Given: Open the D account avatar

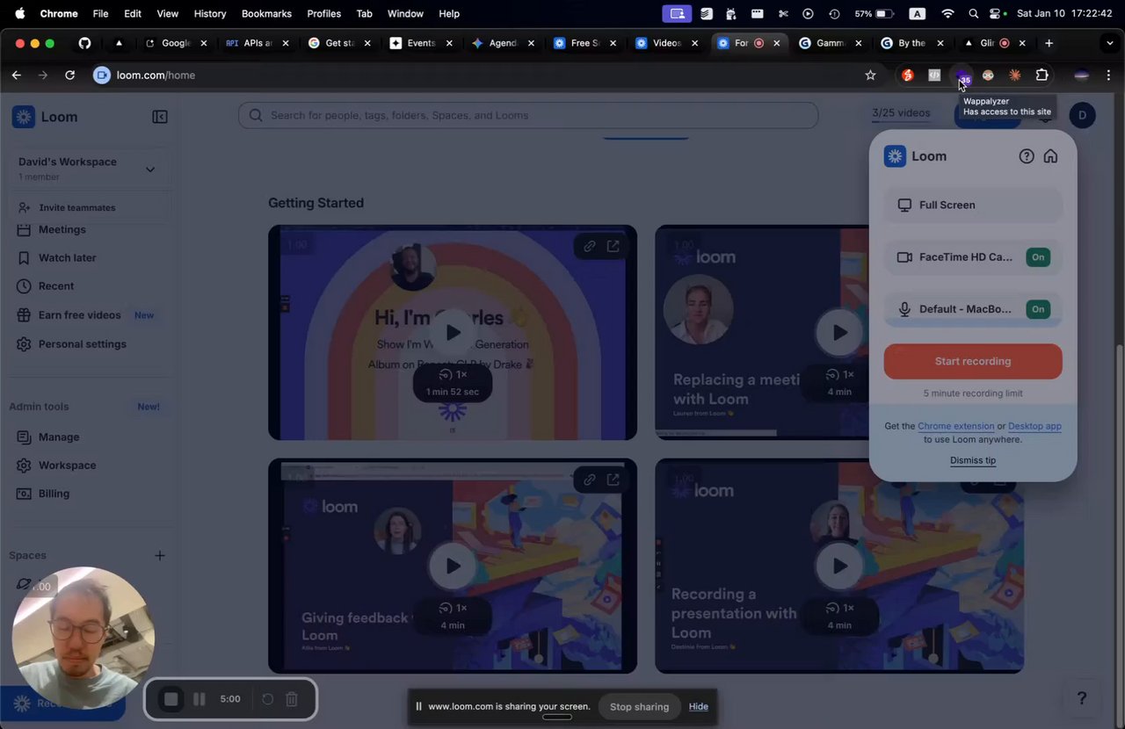Looking at the screenshot, I should coord(1083,115).
